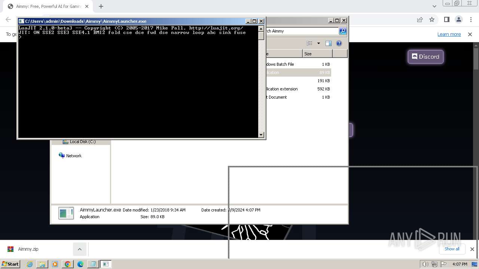The height and width of the screenshot is (269, 479).
Task: Click Chrome page scrollbar up arrow
Action: (x=476, y=45)
